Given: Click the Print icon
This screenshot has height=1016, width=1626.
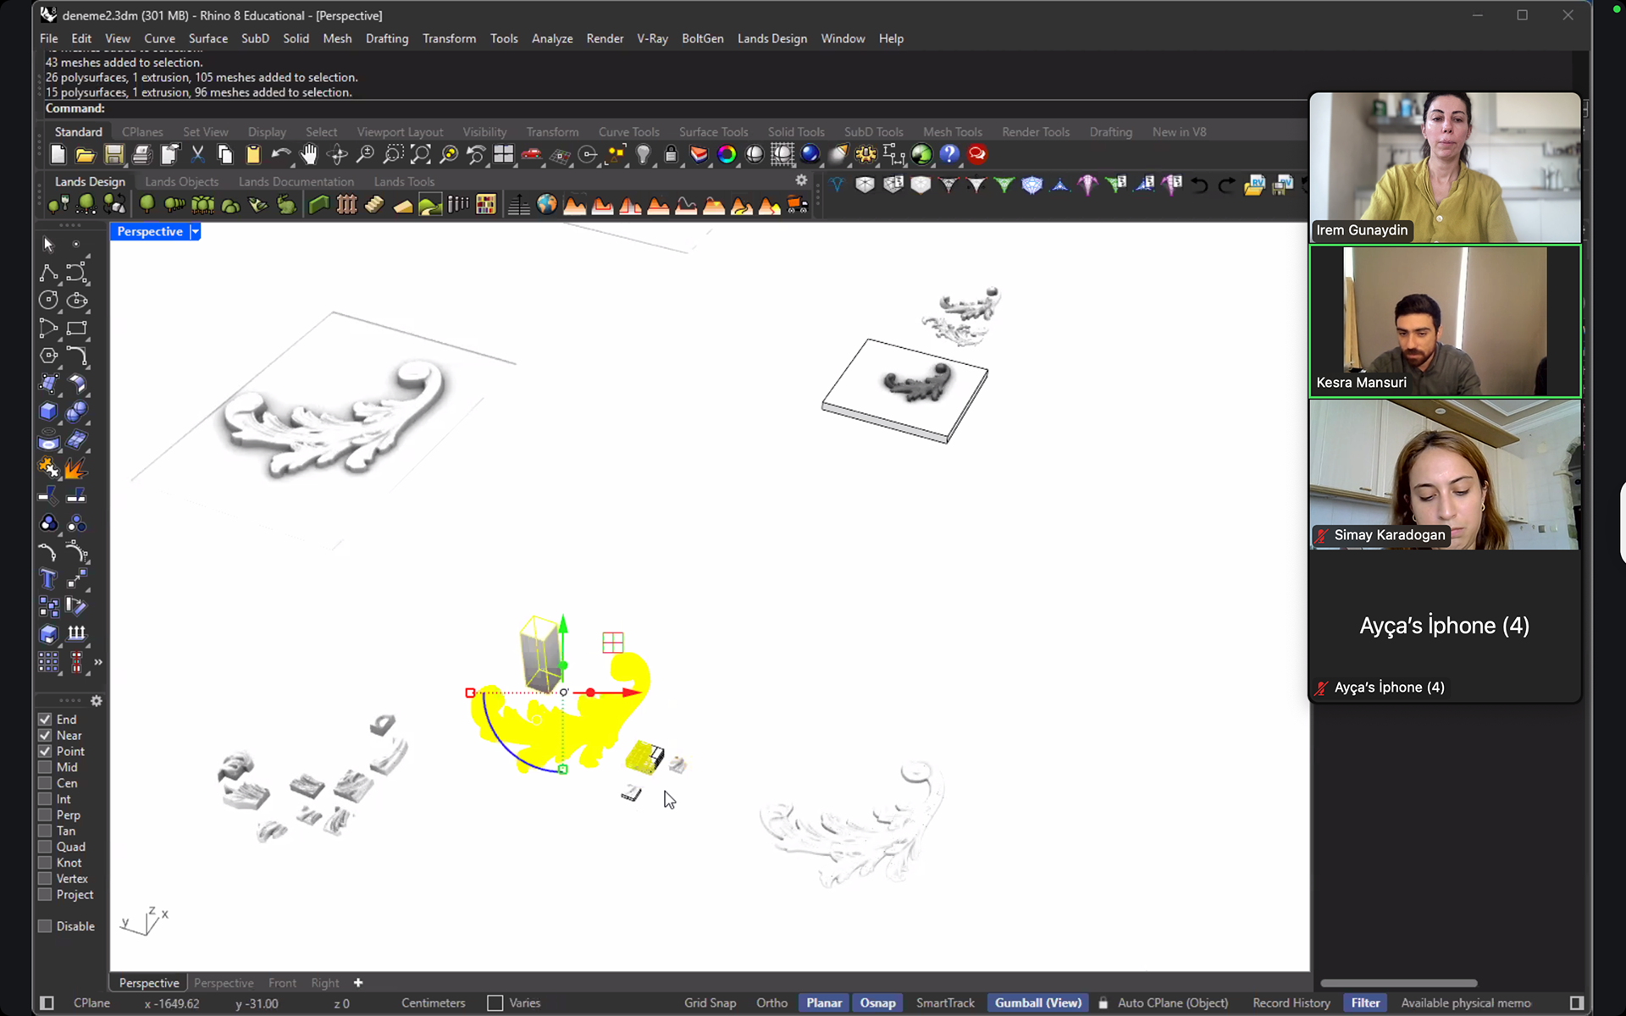Looking at the screenshot, I should point(141,154).
